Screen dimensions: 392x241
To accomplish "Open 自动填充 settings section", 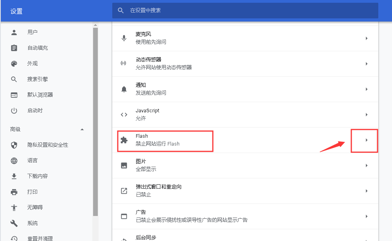I will (38, 48).
